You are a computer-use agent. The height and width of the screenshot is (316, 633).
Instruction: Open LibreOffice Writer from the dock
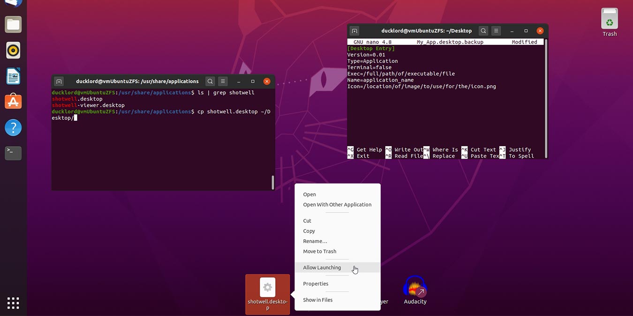13,76
